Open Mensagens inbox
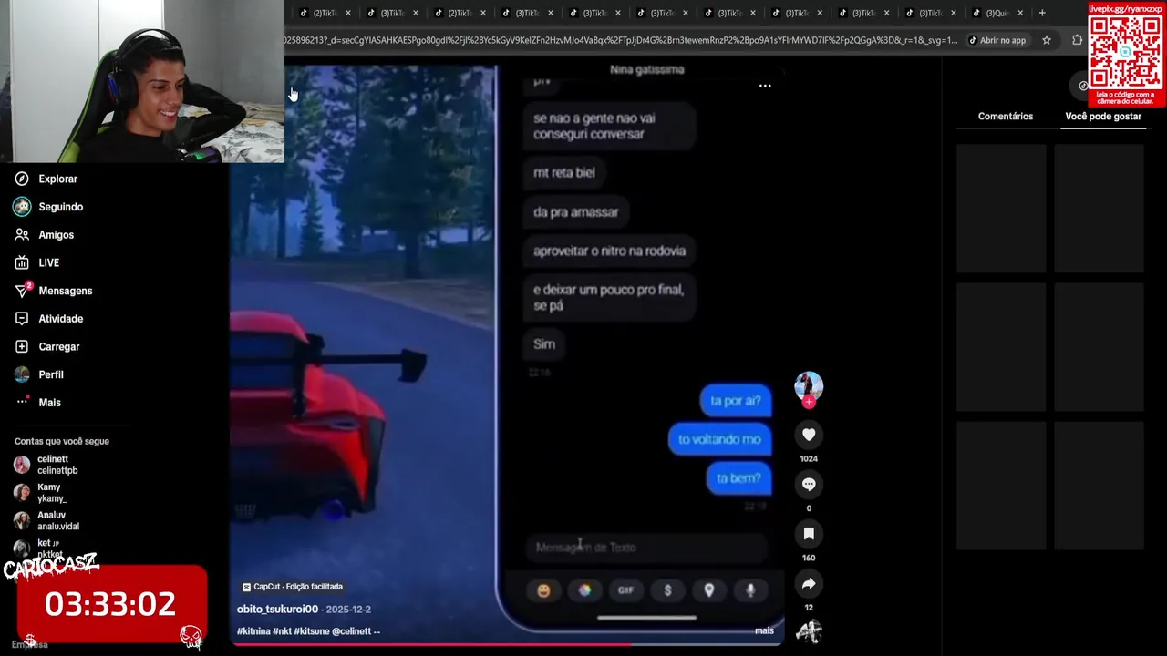The width and height of the screenshot is (1167, 656). [65, 291]
